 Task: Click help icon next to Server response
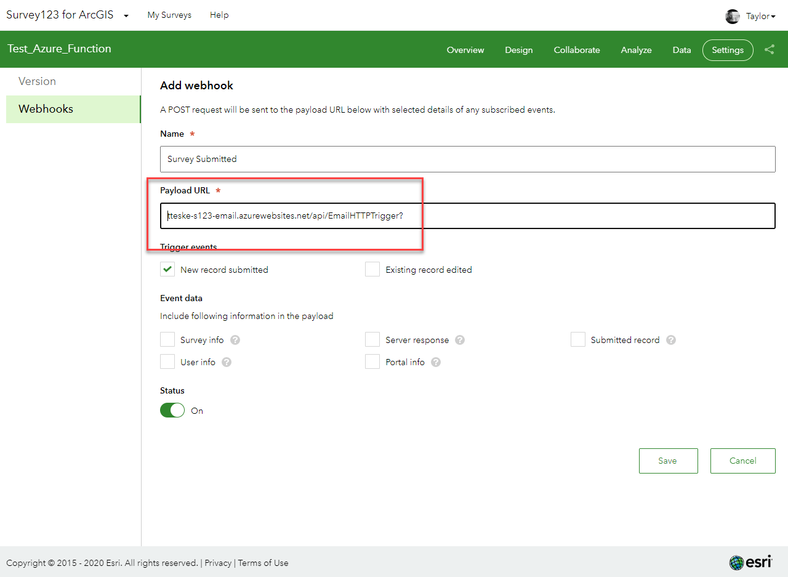[460, 340]
